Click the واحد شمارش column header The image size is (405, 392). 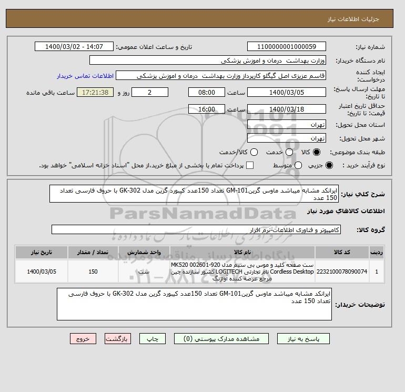tap(144, 252)
